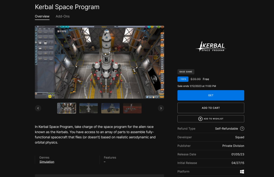Viewport: 274px width, 177px height.
Task: Open the second screenshot thumbnail
Action: 88,108
